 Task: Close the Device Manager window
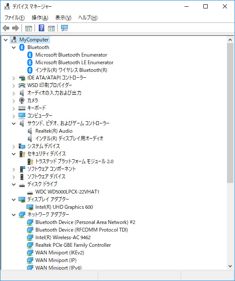(x=225, y=7)
